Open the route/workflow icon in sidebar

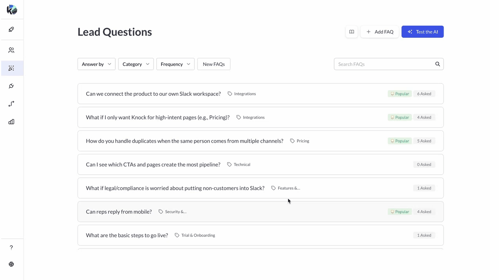point(11,104)
